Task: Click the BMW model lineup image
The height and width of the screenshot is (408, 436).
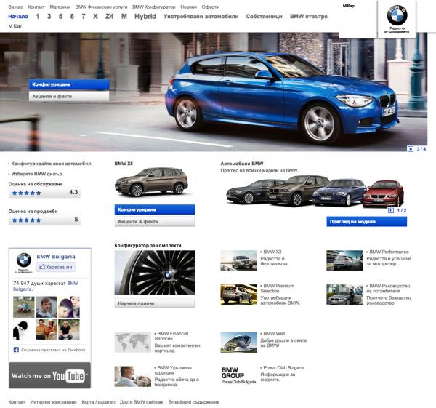Action: point(315,191)
